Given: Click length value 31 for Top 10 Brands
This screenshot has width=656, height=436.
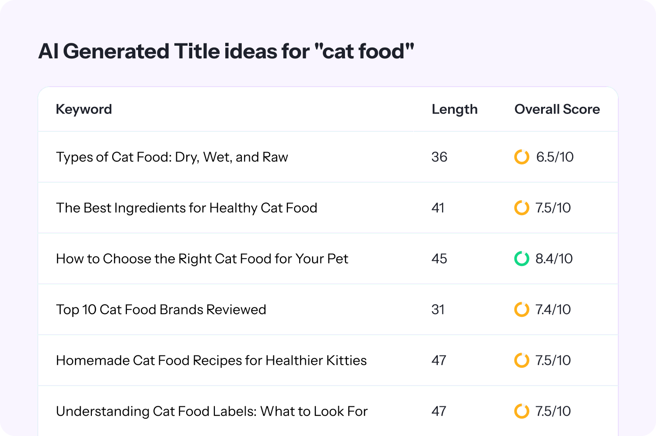Looking at the screenshot, I should click(x=438, y=309).
